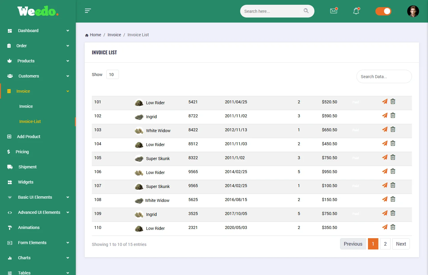Viewport: 428px width, 275px height.
Task: Open the Shipment section in the sidebar
Action: (x=27, y=167)
